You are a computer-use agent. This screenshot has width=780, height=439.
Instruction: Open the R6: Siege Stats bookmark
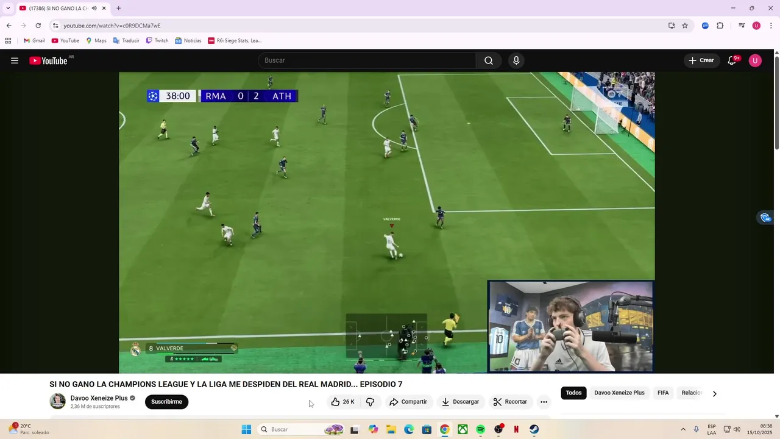[235, 41]
